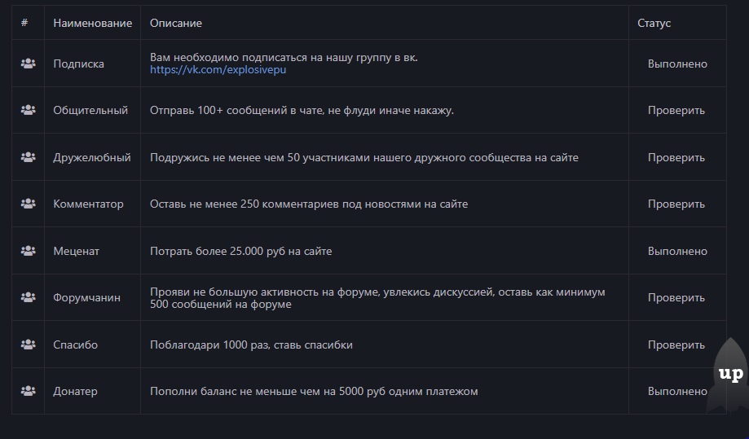
Task: Click the Описание column header
Action: pyautogui.click(x=176, y=23)
